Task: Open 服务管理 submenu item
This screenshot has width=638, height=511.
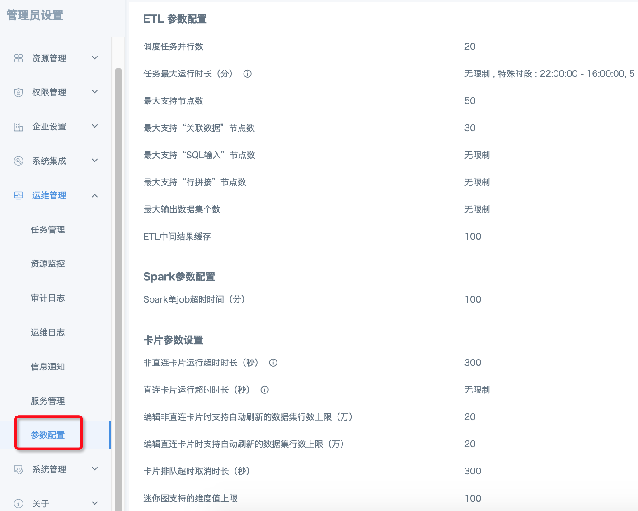Action: tap(48, 401)
